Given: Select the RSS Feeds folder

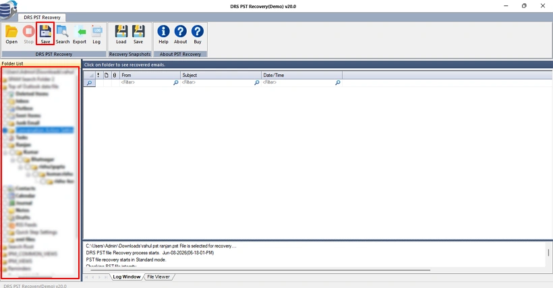Looking at the screenshot, I should (26, 225).
